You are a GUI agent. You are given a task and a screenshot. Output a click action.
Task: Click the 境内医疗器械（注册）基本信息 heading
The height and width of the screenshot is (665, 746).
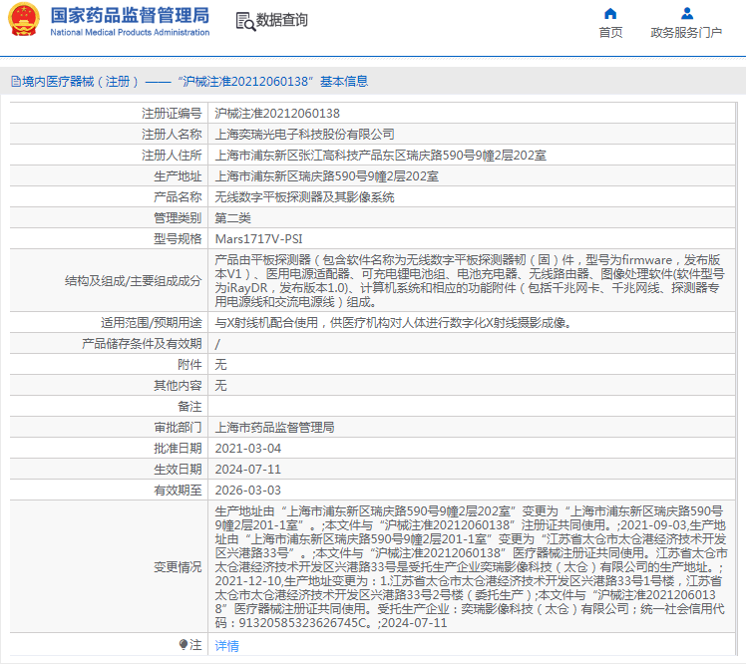coord(195,82)
